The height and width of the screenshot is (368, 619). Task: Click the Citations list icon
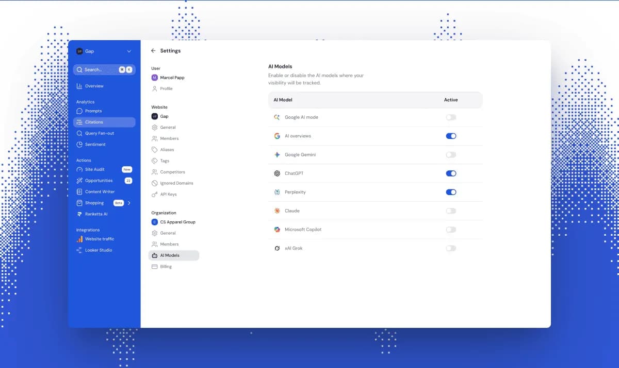click(x=79, y=122)
